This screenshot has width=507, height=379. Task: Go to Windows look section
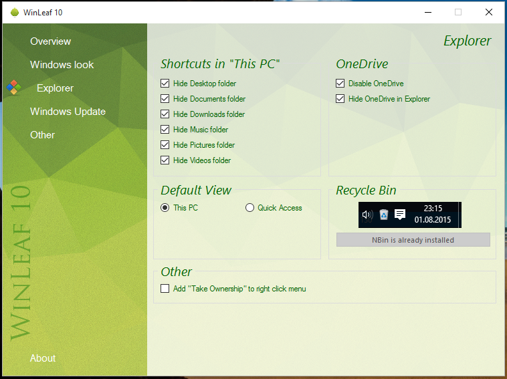62,65
